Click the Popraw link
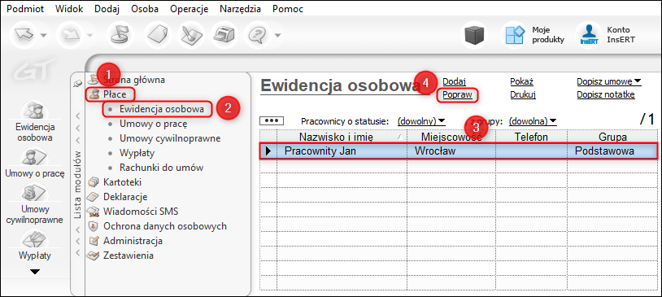662x297 pixels. click(x=457, y=94)
